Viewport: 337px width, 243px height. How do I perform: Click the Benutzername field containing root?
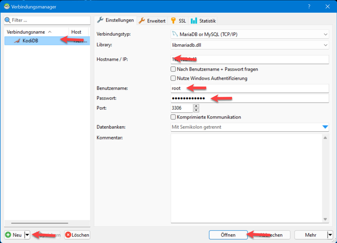click(x=250, y=88)
